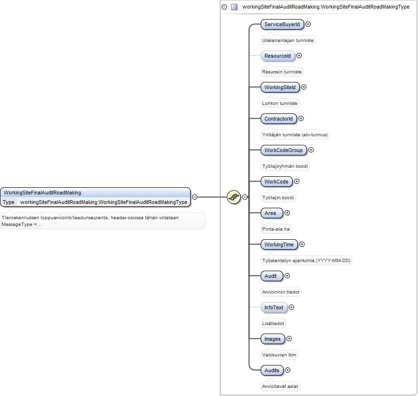Click the sequence compositor icon
This screenshot has height=396, width=418.
coord(234,197)
